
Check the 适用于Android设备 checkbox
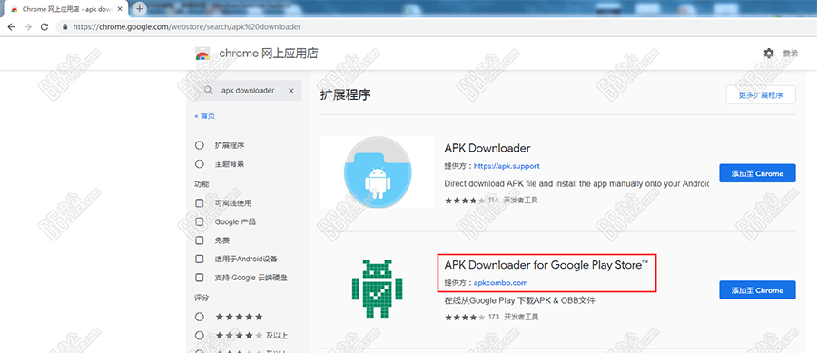coord(199,259)
